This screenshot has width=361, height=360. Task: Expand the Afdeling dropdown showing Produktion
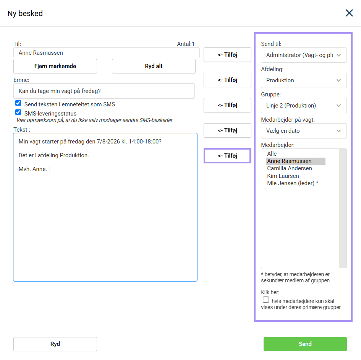[304, 80]
